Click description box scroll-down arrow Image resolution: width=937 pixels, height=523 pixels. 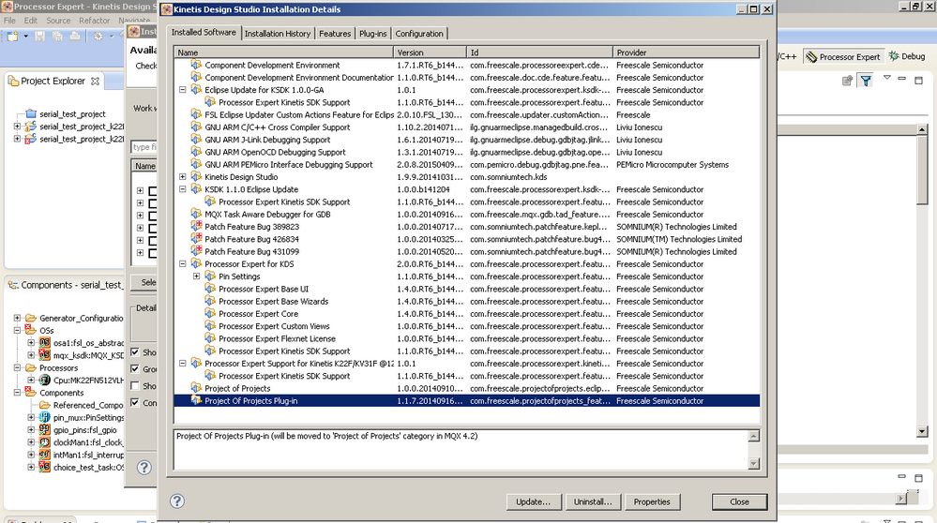click(x=753, y=463)
